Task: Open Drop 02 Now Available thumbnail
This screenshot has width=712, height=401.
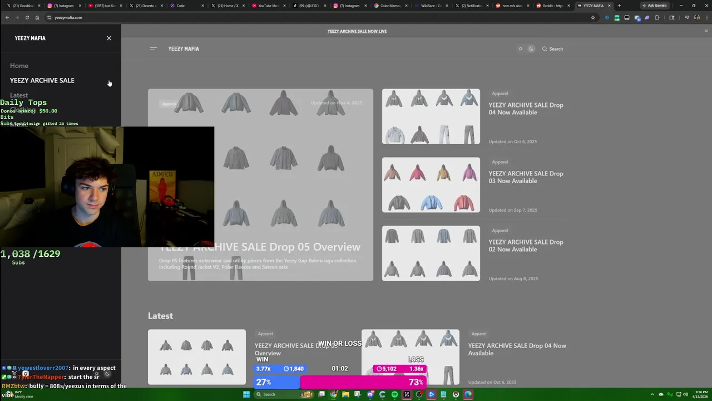Action: pyautogui.click(x=431, y=253)
